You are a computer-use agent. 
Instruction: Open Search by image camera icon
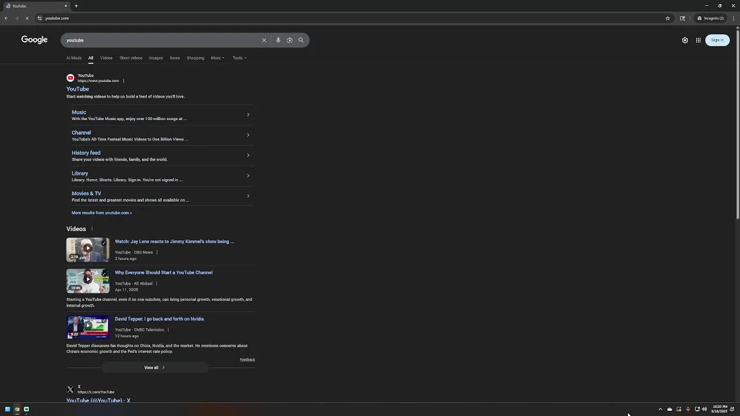290,40
